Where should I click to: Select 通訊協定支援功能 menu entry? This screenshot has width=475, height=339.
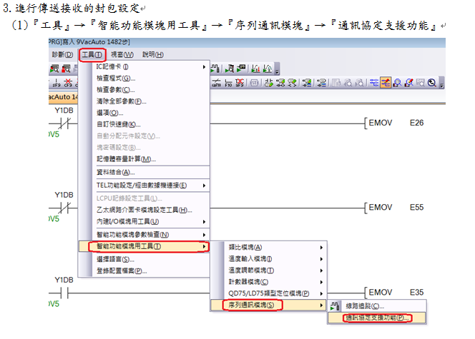pos(374,317)
